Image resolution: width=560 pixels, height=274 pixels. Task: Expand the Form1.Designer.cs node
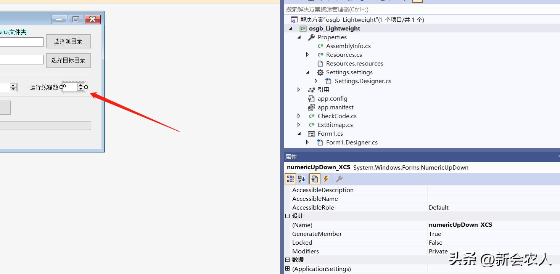click(307, 142)
